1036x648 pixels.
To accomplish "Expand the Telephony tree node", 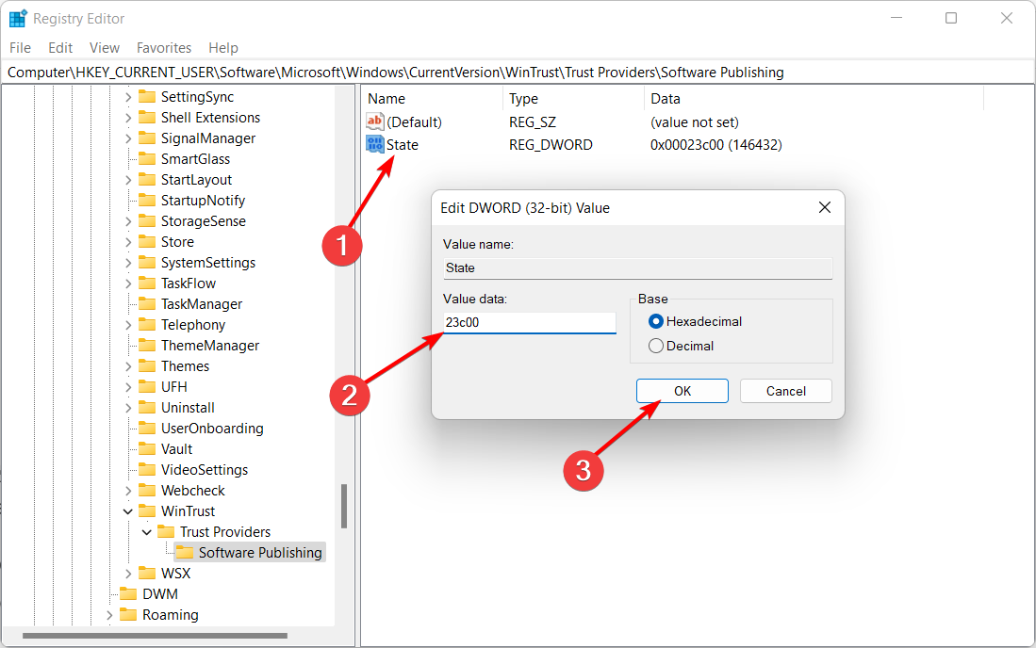I will [128, 325].
